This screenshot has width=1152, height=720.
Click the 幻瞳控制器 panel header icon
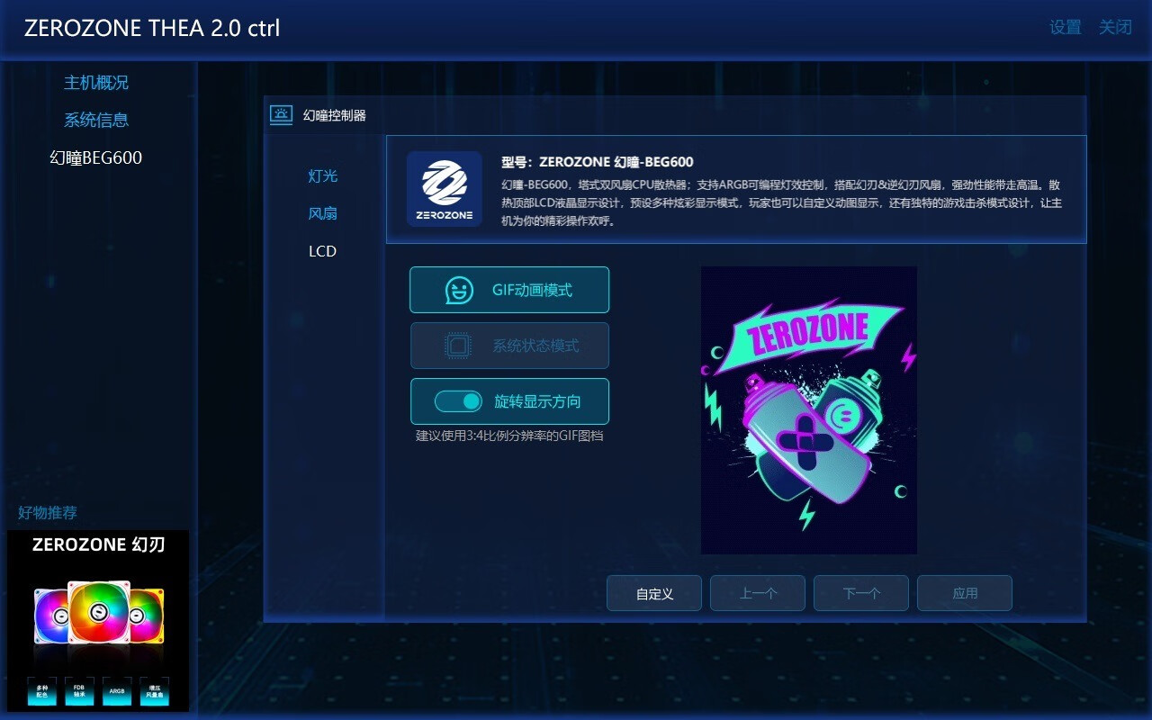point(282,115)
